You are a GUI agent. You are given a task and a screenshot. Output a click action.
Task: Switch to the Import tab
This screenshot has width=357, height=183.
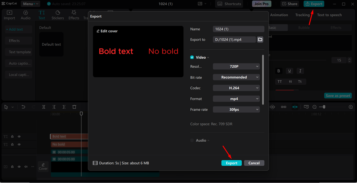[x=9, y=15]
